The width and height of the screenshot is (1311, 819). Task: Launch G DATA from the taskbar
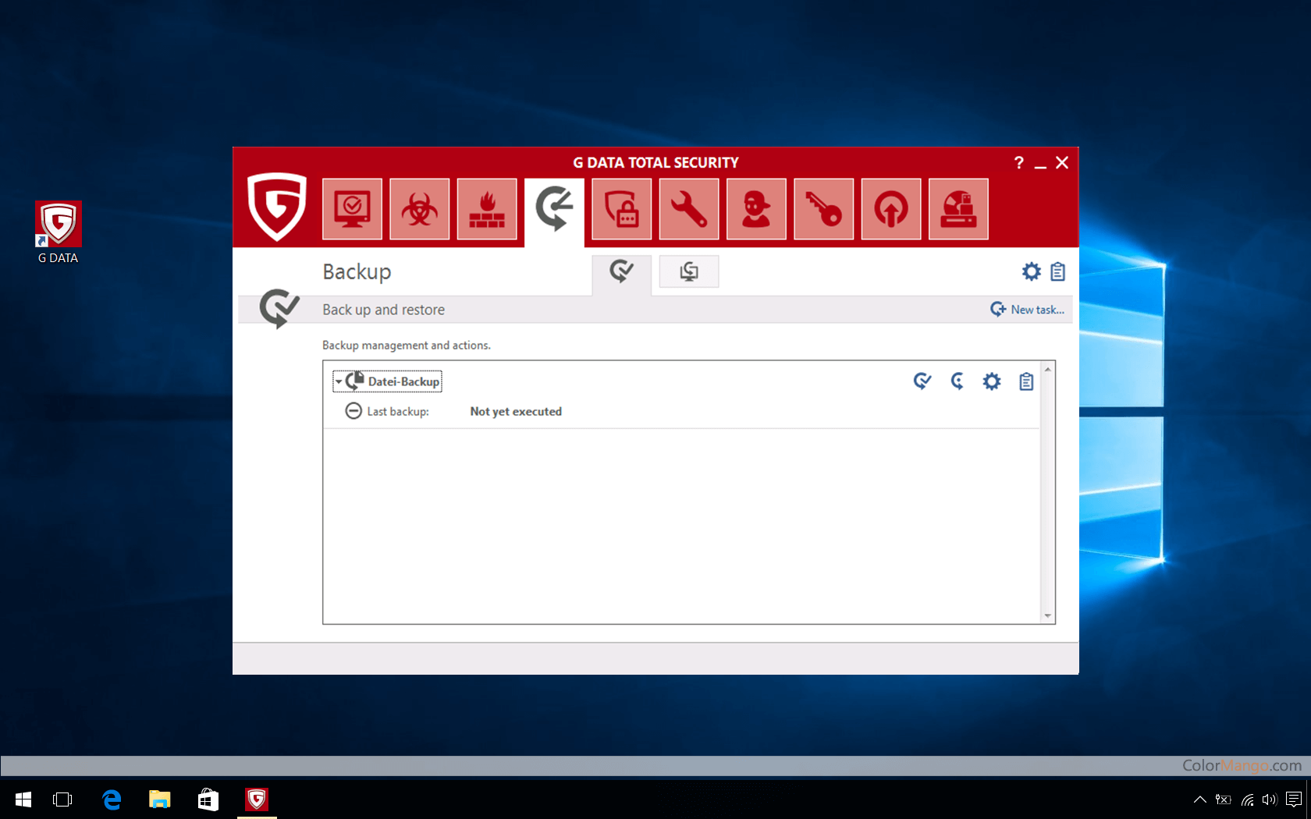click(257, 799)
